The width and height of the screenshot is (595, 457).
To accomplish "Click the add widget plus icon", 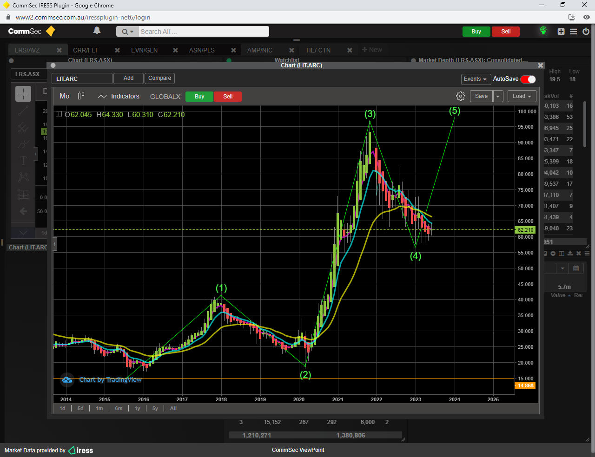I will pos(561,32).
